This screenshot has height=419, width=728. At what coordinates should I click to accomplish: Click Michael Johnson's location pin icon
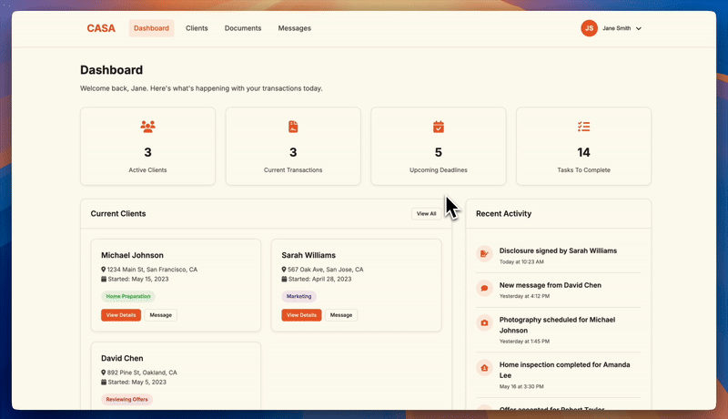coord(103,270)
